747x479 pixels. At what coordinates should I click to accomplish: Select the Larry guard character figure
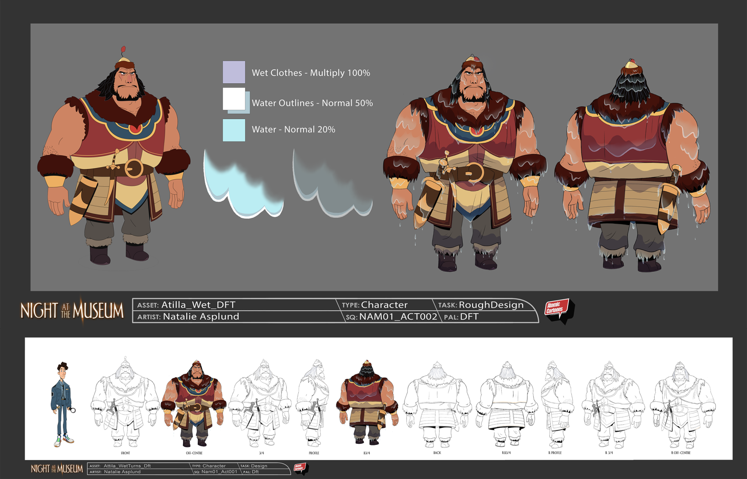[x=63, y=405]
